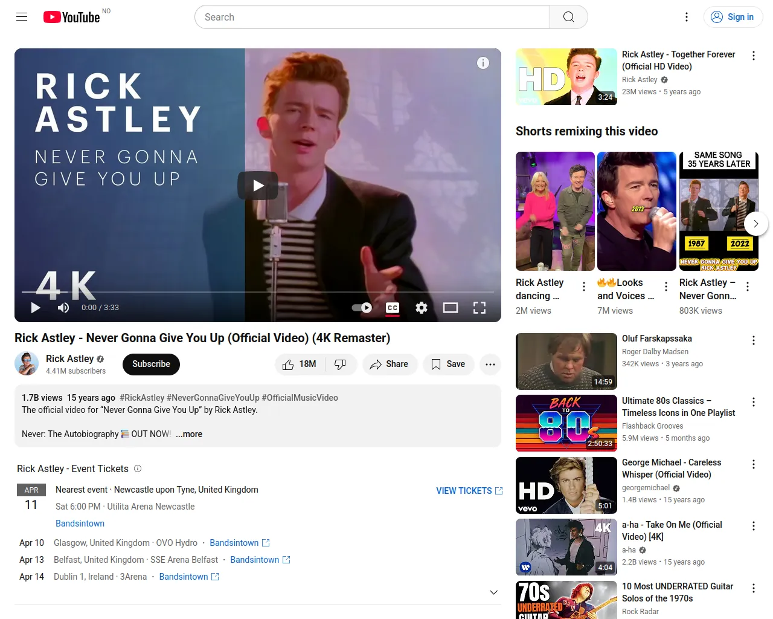The height and width of the screenshot is (619, 773).
Task: Open the #RickAstley hashtag
Action: click(142, 398)
